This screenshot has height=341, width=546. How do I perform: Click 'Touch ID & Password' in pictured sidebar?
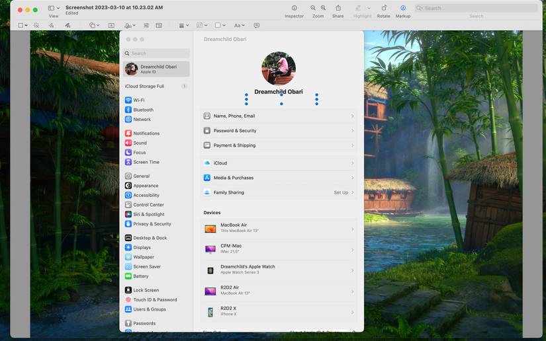click(155, 299)
